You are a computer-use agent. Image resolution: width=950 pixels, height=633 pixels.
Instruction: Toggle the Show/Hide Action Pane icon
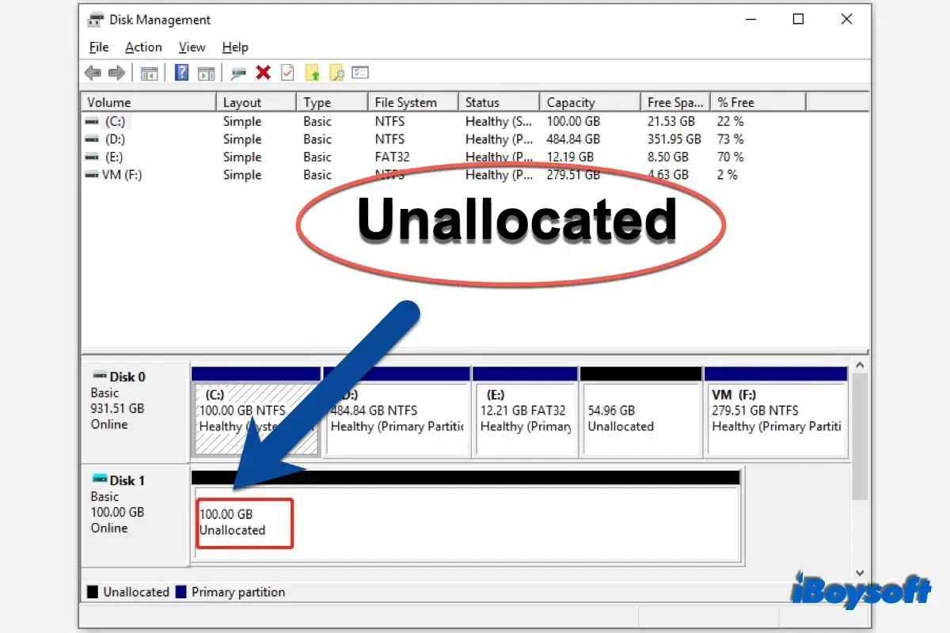207,72
